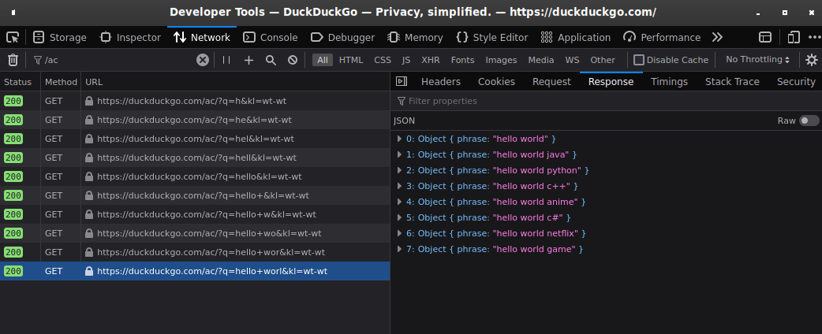Open the Security details tab
822x334 pixels.
click(x=796, y=82)
